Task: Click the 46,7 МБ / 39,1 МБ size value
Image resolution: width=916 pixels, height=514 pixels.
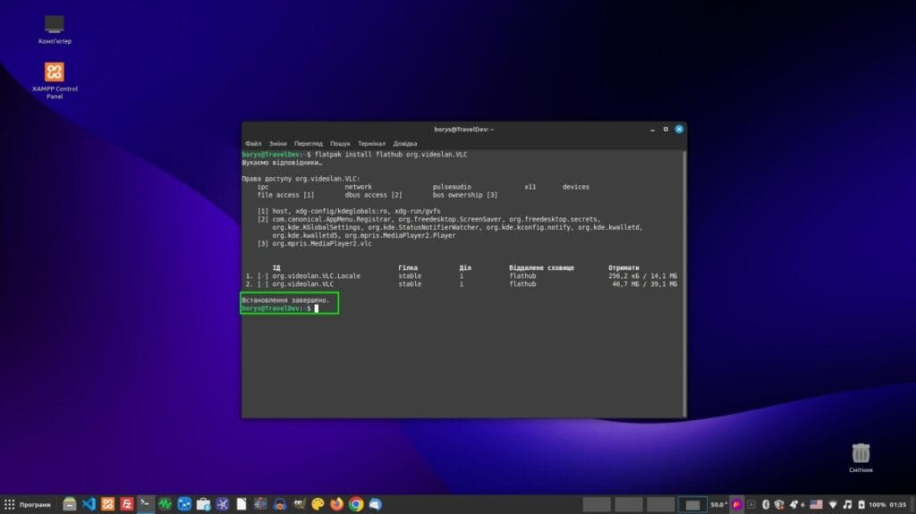Action: 644,284
